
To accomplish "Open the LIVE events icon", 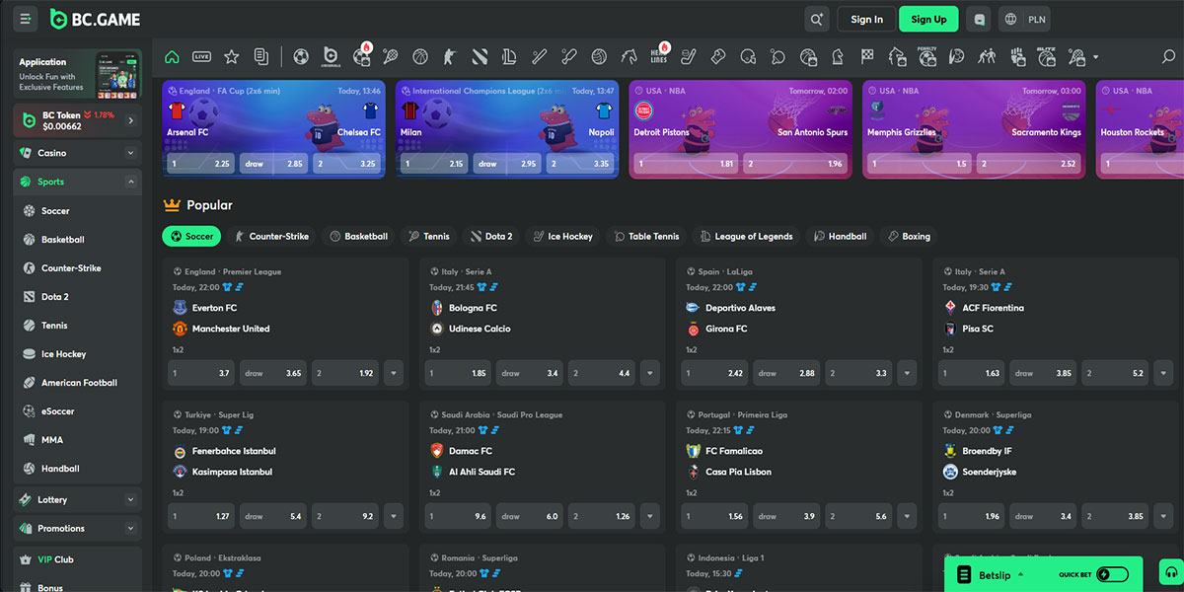I will (201, 57).
